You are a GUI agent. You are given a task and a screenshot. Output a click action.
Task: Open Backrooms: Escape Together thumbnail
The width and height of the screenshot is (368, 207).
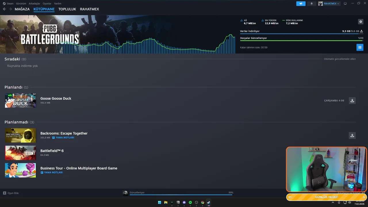coord(20,135)
